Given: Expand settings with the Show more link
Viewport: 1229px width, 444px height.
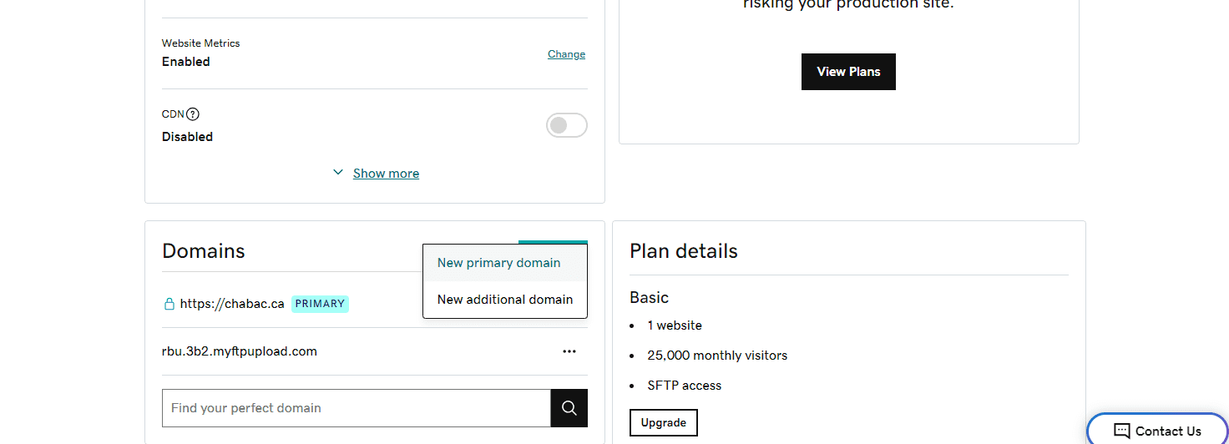Looking at the screenshot, I should coord(386,174).
